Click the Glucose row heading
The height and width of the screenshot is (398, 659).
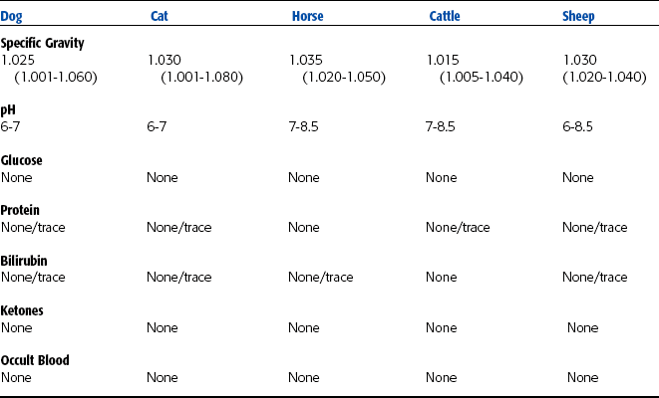(22, 161)
